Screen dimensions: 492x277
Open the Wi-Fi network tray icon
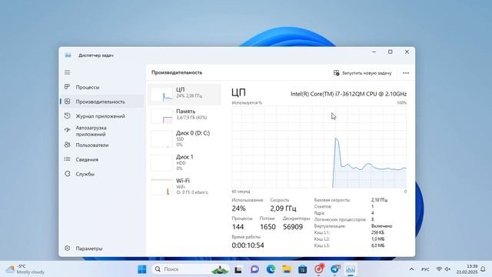[x=439, y=269]
